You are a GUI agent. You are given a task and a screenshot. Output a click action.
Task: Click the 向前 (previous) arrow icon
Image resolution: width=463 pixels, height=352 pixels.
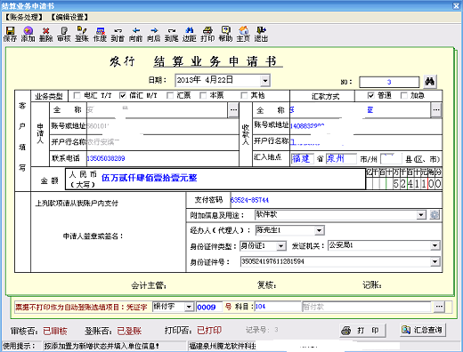(135, 34)
